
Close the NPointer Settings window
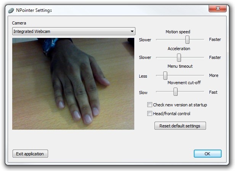(x=217, y=8)
